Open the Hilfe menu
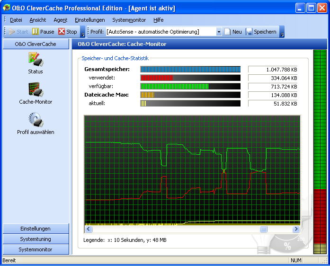 click(x=158, y=20)
